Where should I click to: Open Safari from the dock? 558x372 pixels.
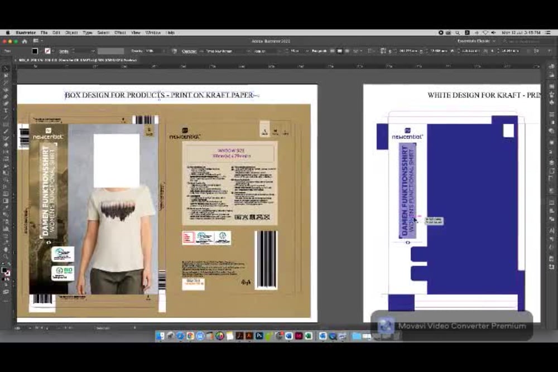pyautogui.click(x=180, y=335)
